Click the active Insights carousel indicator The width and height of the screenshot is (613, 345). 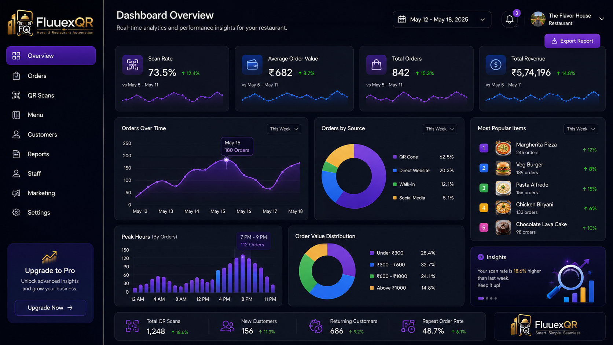(x=481, y=298)
